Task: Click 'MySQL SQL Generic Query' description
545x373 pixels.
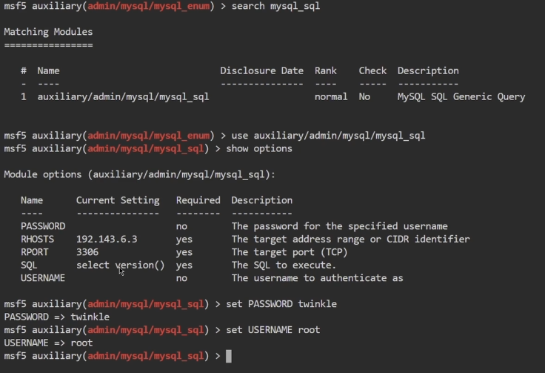Action: click(x=461, y=96)
